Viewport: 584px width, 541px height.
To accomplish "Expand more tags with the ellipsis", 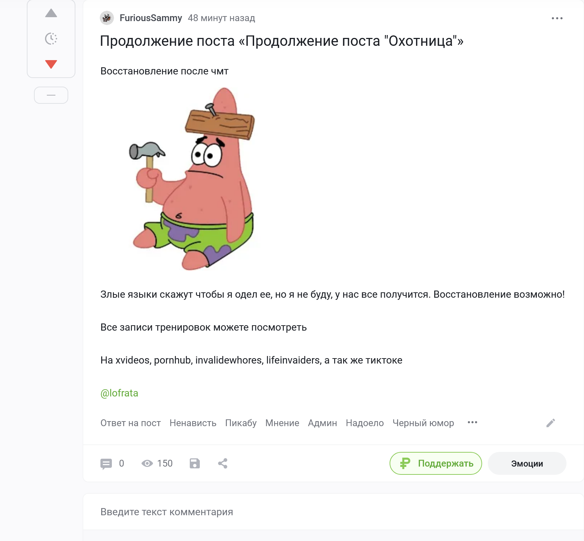I will (472, 423).
